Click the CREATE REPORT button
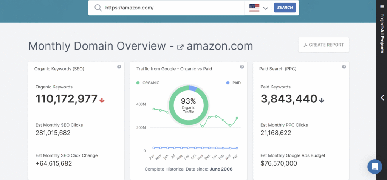This screenshot has height=180, width=387. click(324, 45)
